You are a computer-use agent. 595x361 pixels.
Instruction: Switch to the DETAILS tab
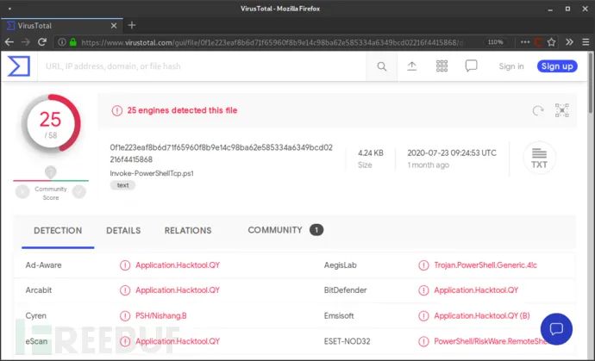[x=123, y=231]
